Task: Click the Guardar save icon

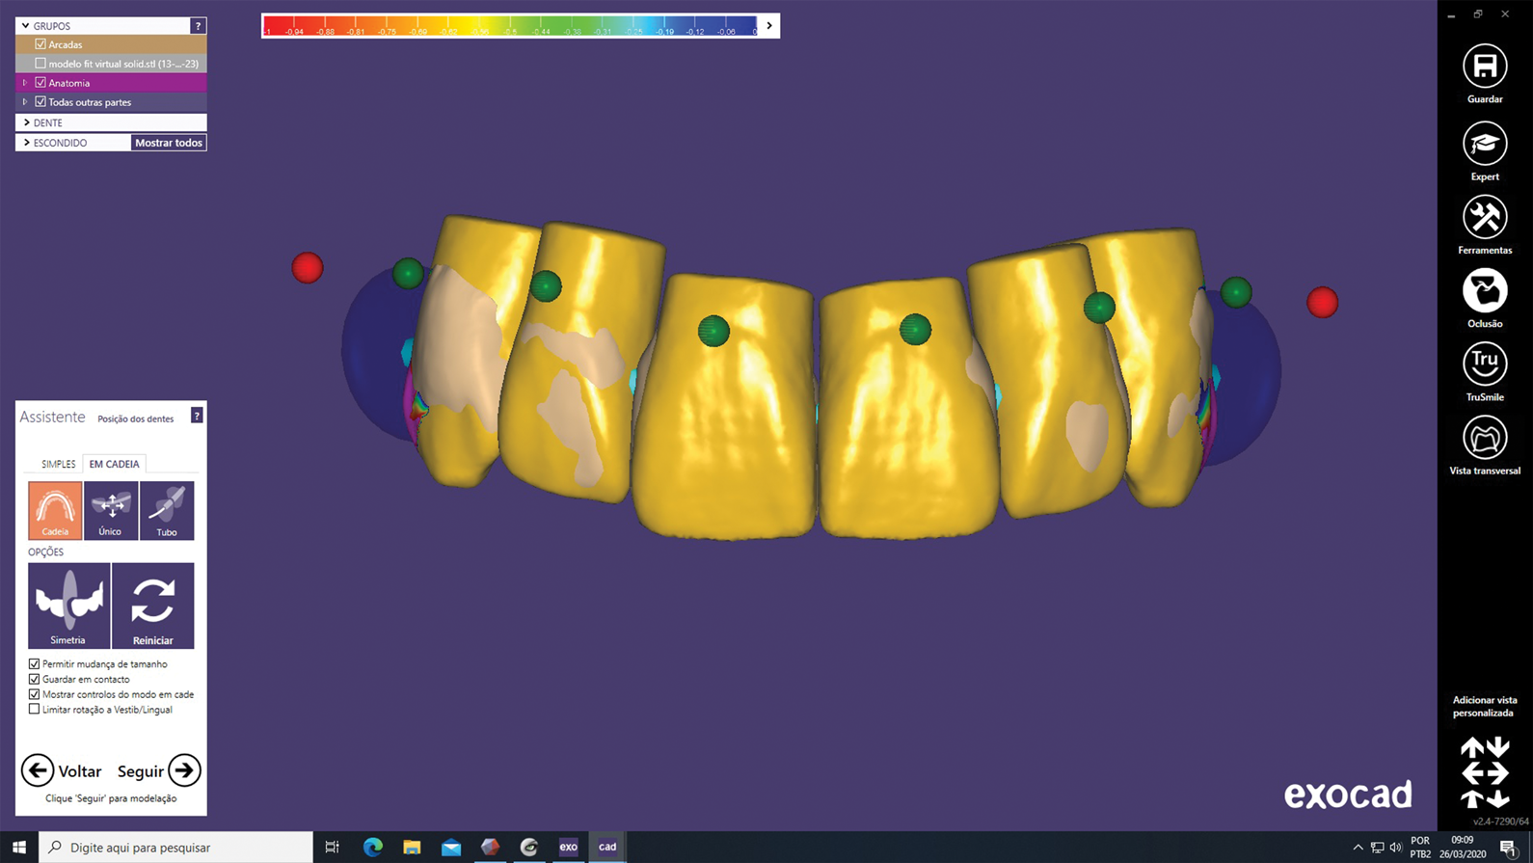Action: [1484, 67]
